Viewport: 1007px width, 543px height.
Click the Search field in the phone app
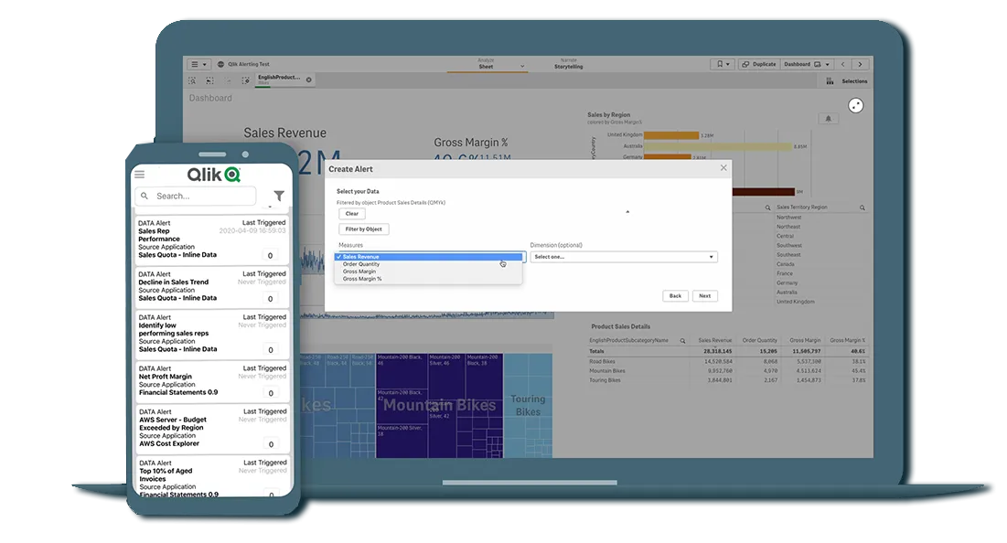point(195,196)
